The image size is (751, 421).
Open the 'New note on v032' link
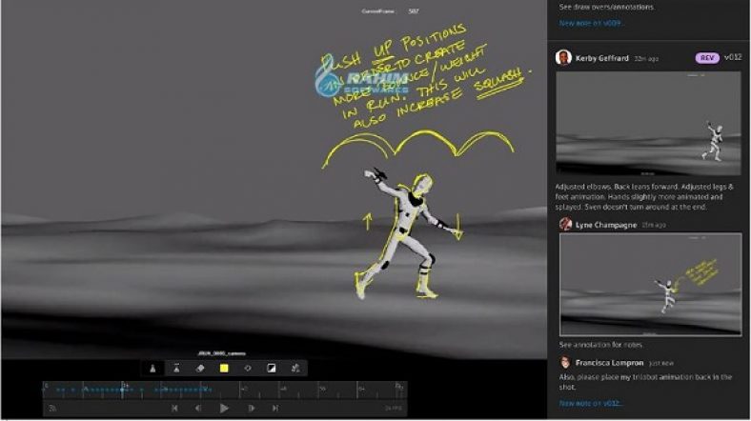pyautogui.click(x=590, y=403)
